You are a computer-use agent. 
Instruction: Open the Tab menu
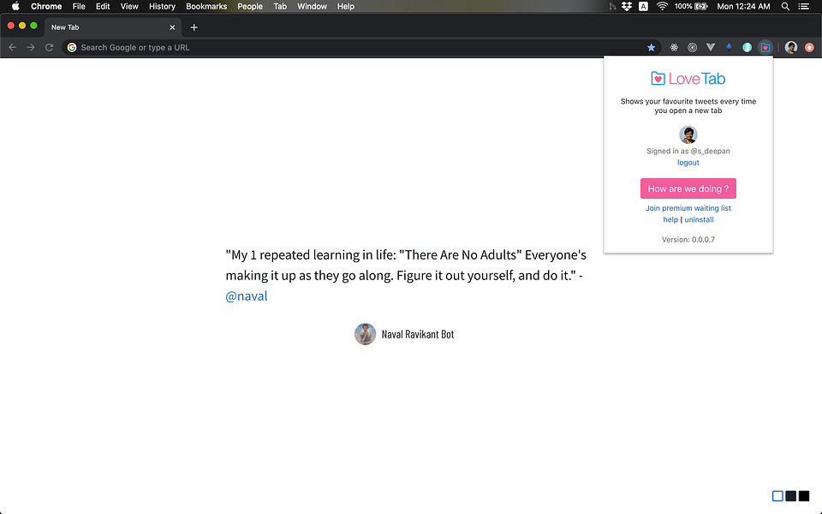[280, 6]
